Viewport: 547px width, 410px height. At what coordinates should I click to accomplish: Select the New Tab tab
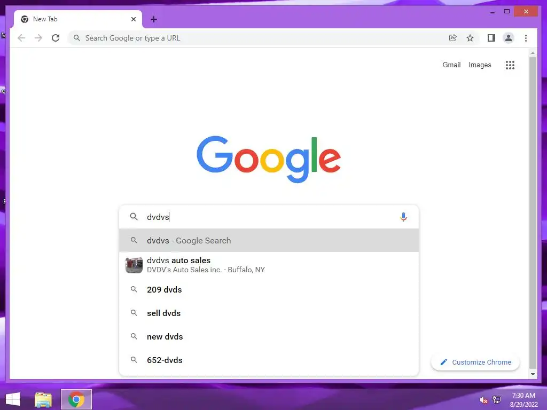78,19
